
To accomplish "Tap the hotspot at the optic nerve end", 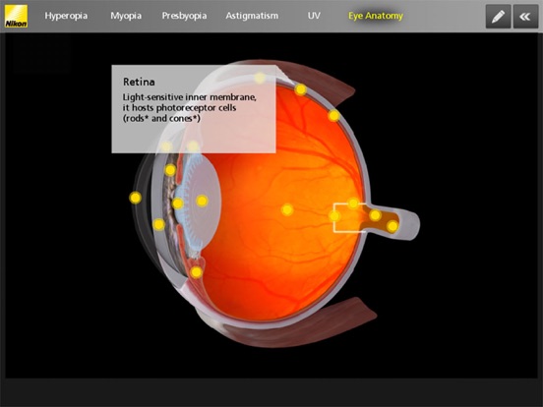I will tap(392, 226).
